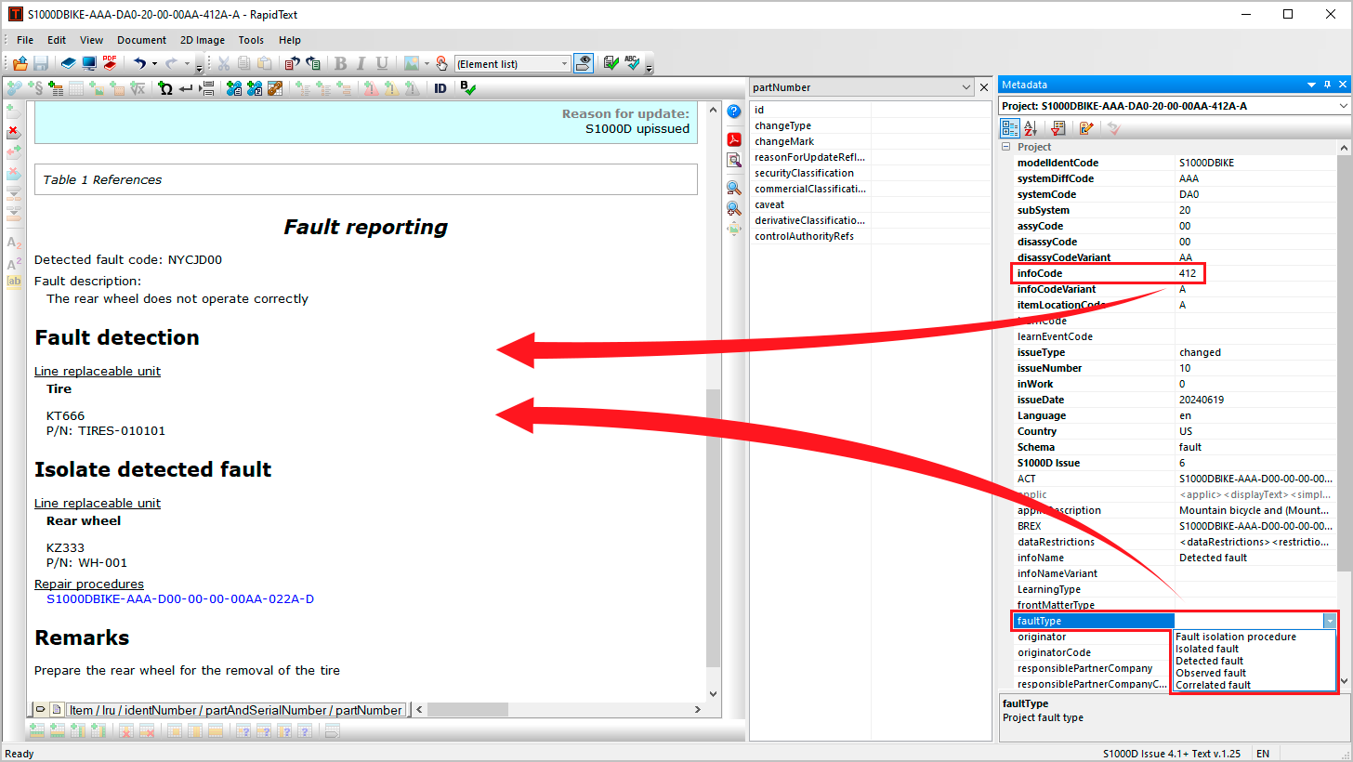Open the Edit menu
This screenshot has width=1353, height=762.
click(57, 40)
